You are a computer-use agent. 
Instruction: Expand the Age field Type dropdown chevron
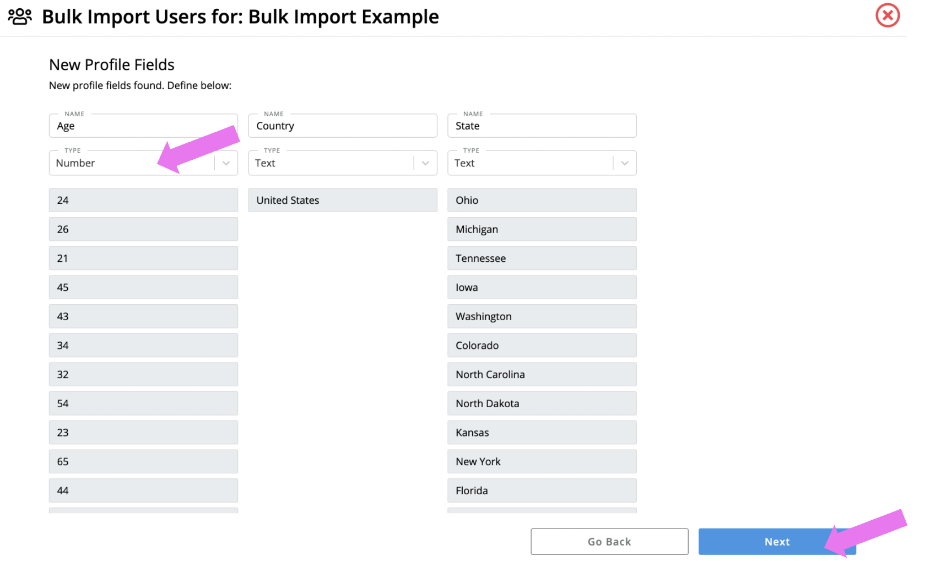[226, 163]
